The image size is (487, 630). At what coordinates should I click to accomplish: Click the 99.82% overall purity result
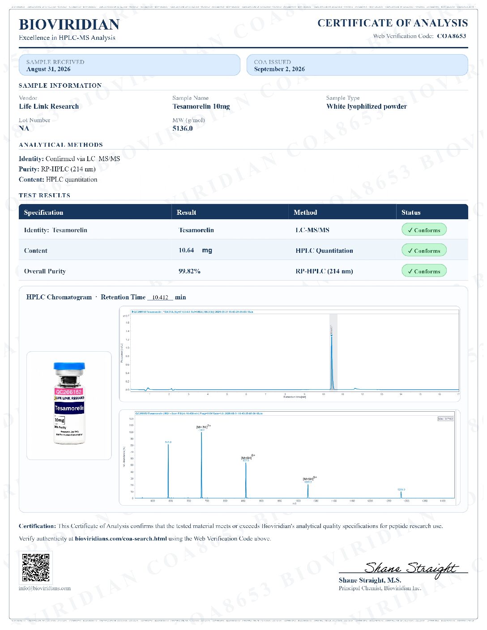(x=189, y=271)
